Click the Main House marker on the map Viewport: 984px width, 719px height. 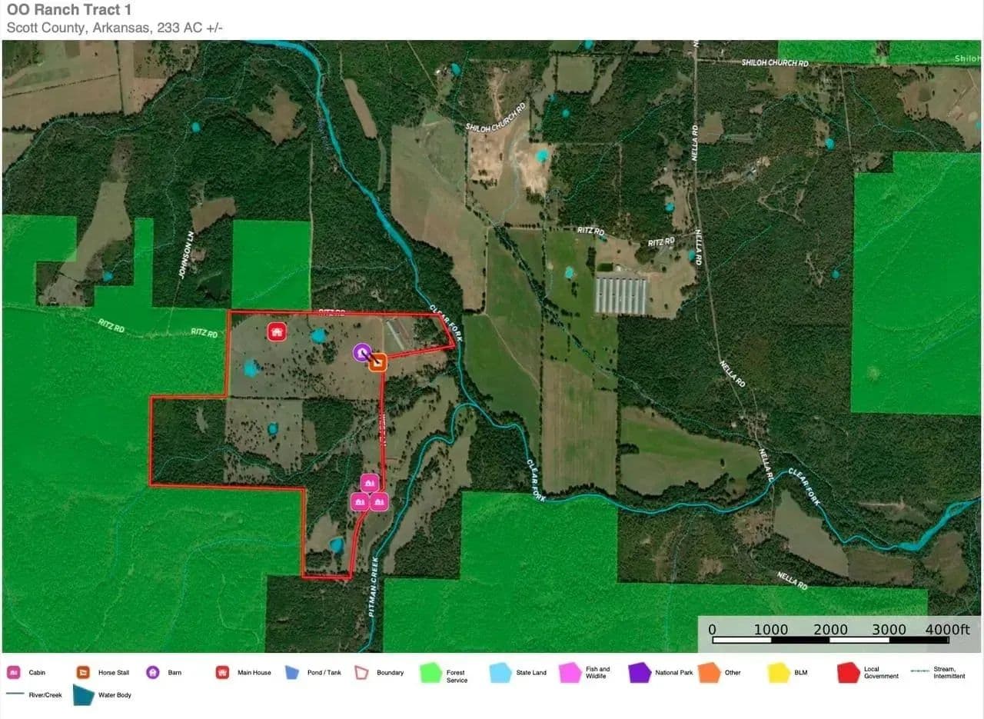click(277, 331)
